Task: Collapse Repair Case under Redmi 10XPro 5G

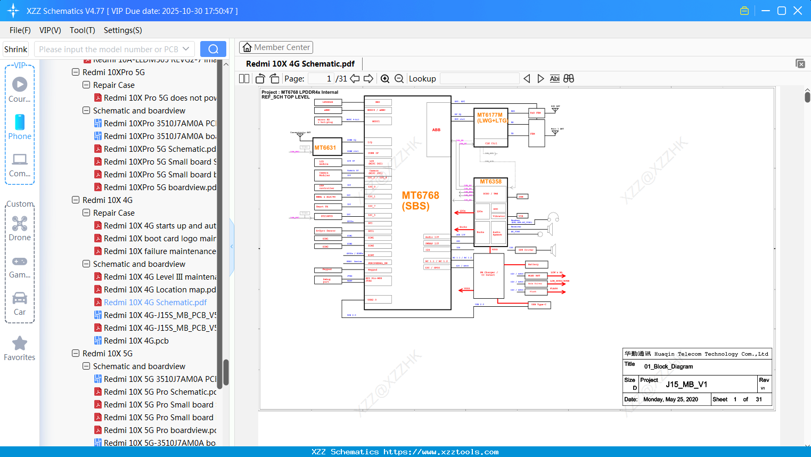Action: pos(86,85)
